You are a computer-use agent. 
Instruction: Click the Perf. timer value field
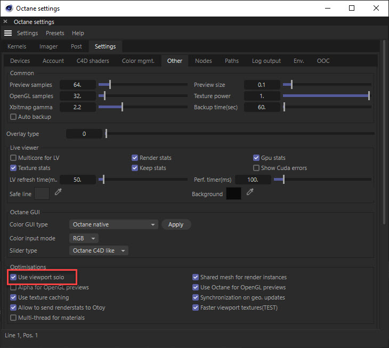point(253,180)
